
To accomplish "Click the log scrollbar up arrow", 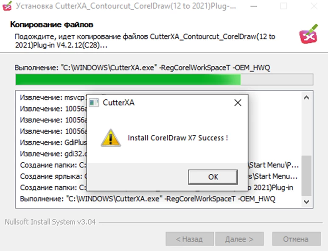I will click(306, 98).
